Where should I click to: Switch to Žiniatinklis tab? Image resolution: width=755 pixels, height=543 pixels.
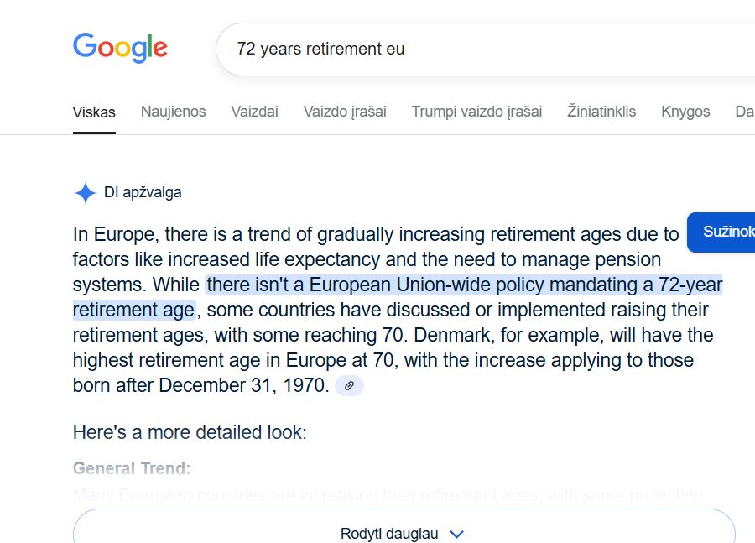pos(601,112)
